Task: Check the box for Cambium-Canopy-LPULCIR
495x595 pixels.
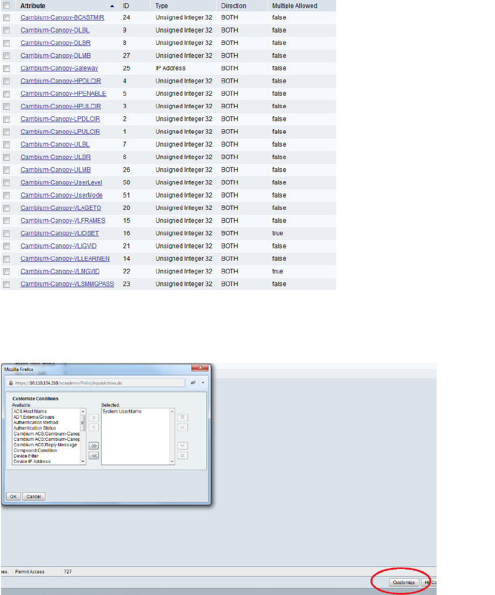Action: (x=6, y=131)
